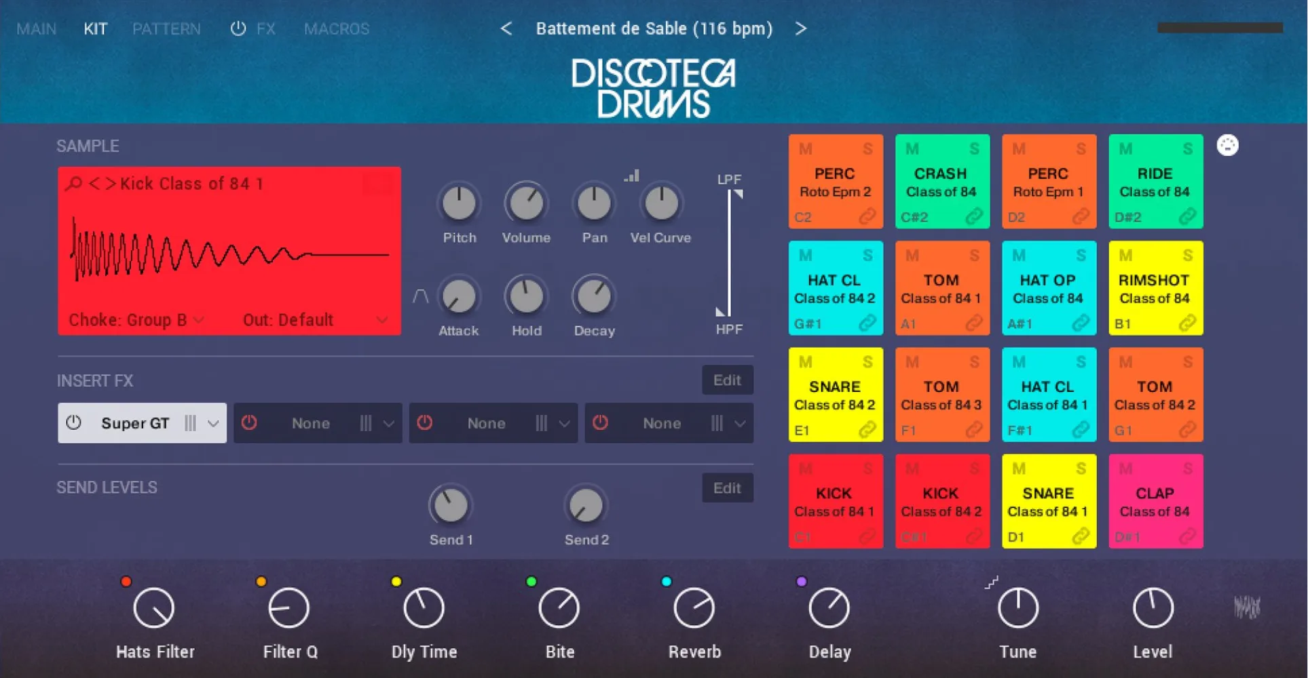The height and width of the screenshot is (678, 1308).
Task: Click the Edit button next to Insert FX
Action: [726, 380]
